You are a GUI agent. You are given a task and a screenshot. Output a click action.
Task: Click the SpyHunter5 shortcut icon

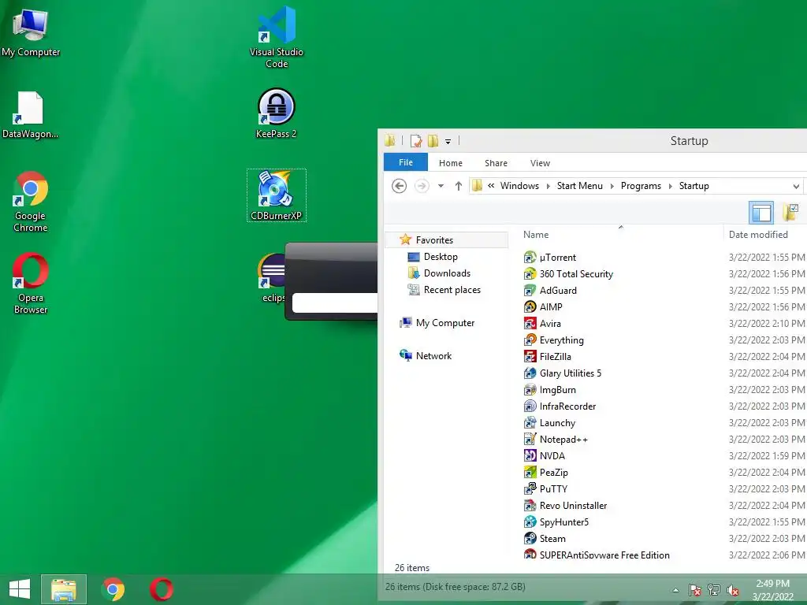[530, 522]
